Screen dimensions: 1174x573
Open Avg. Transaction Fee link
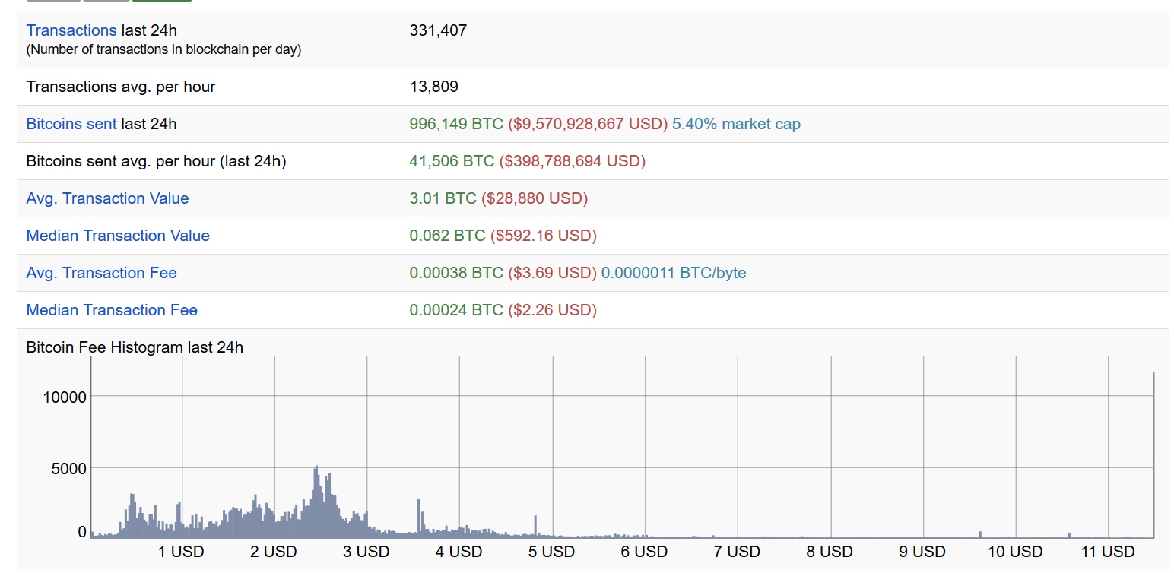101,273
